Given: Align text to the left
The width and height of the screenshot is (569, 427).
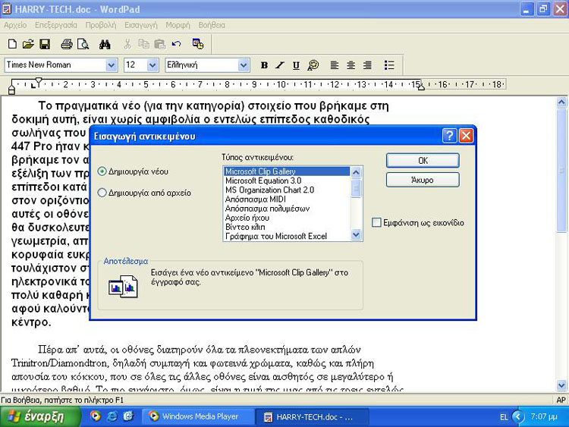Looking at the screenshot, I should [335, 65].
